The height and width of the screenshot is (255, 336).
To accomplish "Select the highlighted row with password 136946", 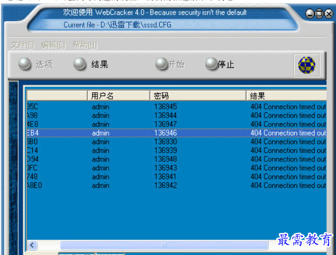I will (x=176, y=133).
